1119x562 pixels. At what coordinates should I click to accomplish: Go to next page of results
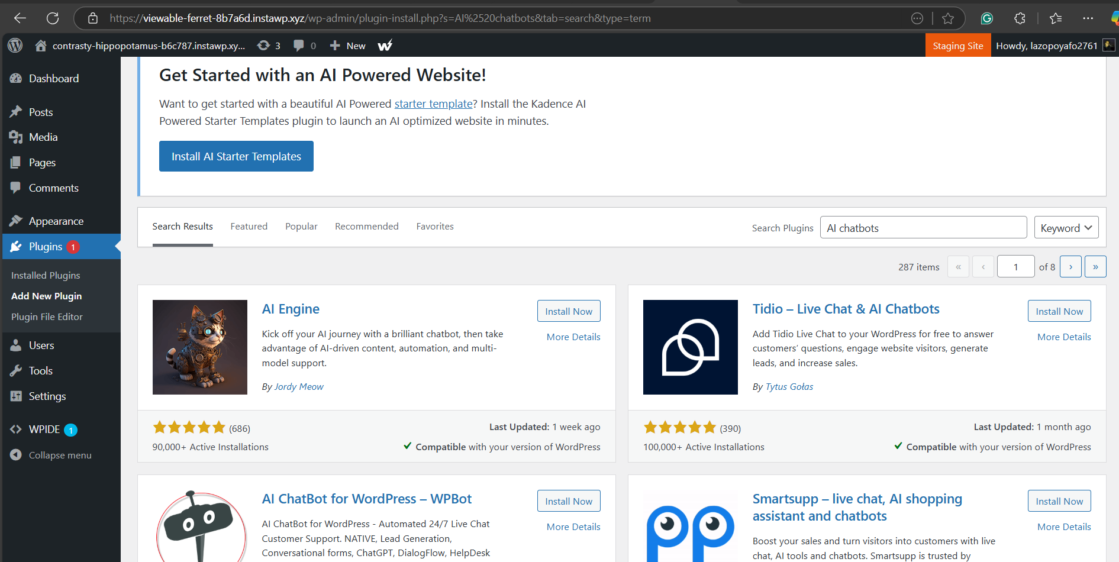point(1070,267)
